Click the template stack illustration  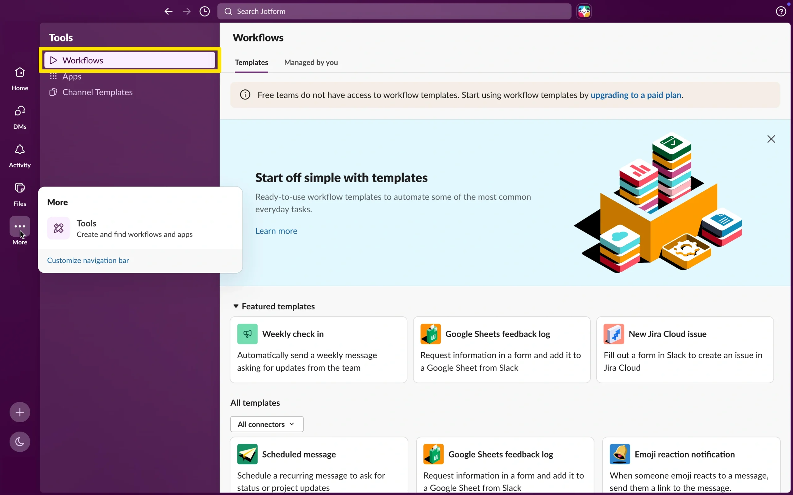coord(658,202)
